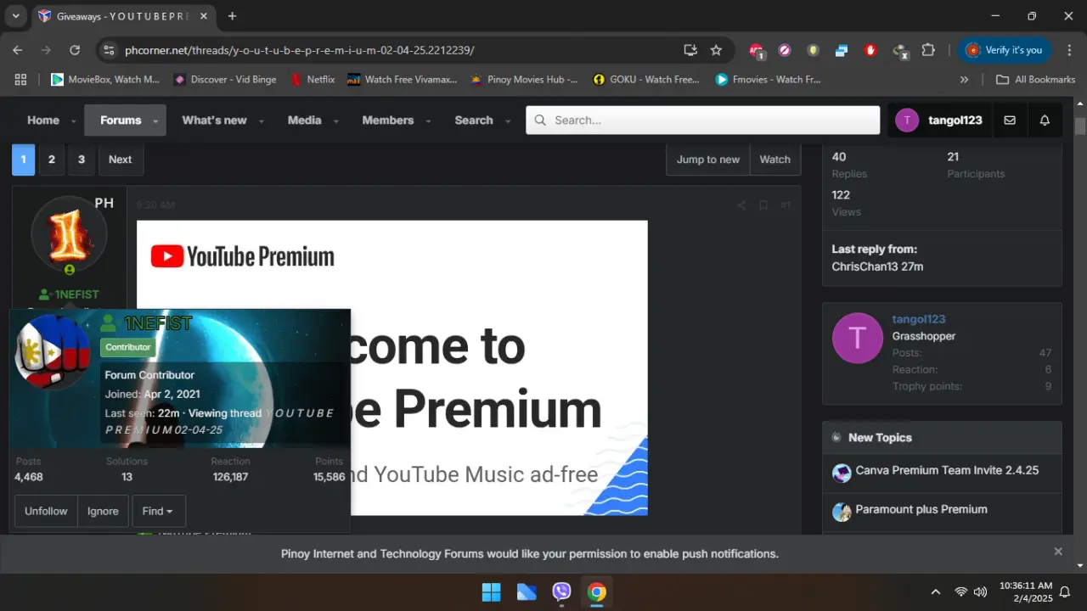Click the forum Search input field

click(703, 121)
